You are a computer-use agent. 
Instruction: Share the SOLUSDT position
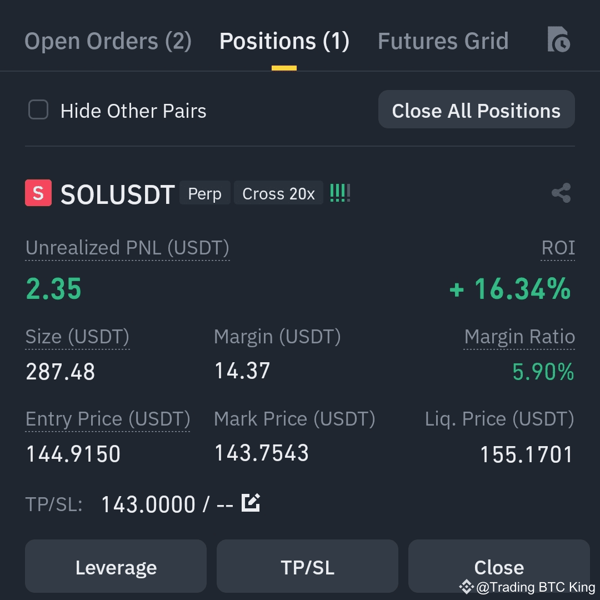tap(561, 193)
